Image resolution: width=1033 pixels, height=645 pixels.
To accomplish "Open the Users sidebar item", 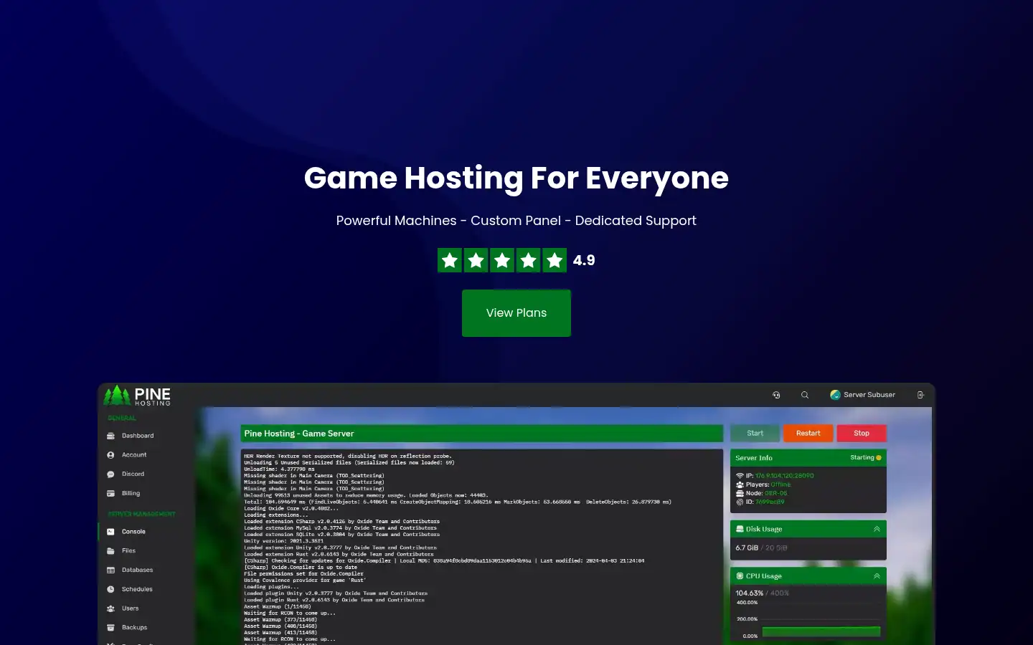I will [x=130, y=608].
